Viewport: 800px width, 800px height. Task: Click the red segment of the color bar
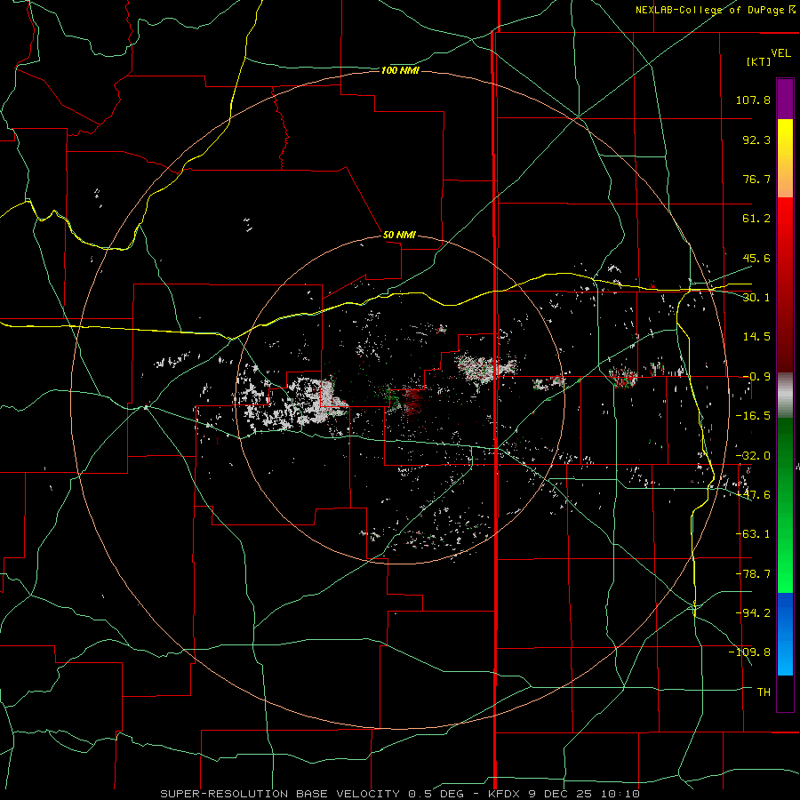pos(785,284)
